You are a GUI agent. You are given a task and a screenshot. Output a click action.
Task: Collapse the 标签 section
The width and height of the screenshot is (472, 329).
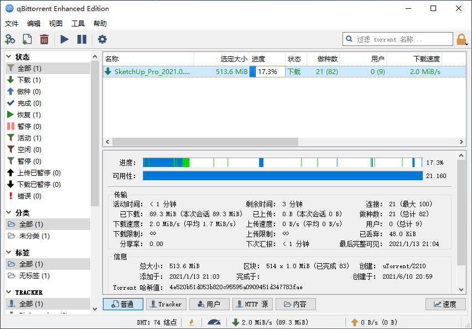pyautogui.click(x=9, y=252)
